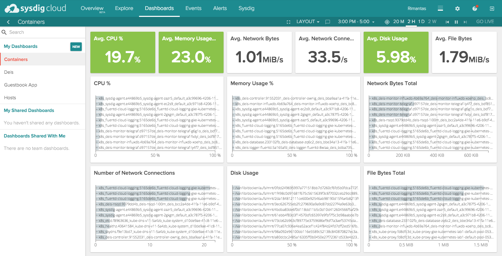Enter fullscreen mode for the dashboard
Screen dimensions: 502x256
click(288, 21)
